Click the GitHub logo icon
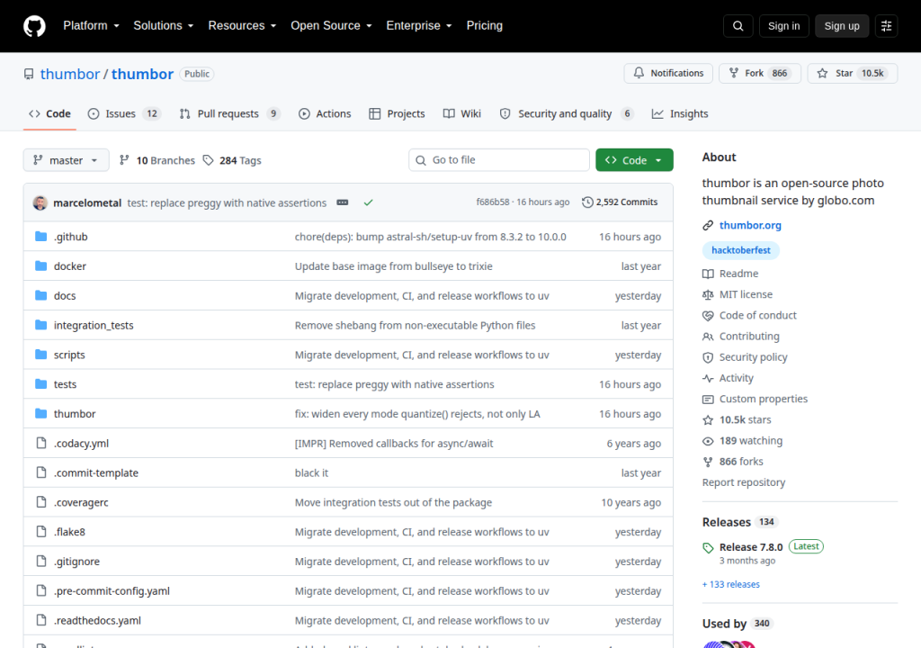The width and height of the screenshot is (921, 648). [34, 26]
